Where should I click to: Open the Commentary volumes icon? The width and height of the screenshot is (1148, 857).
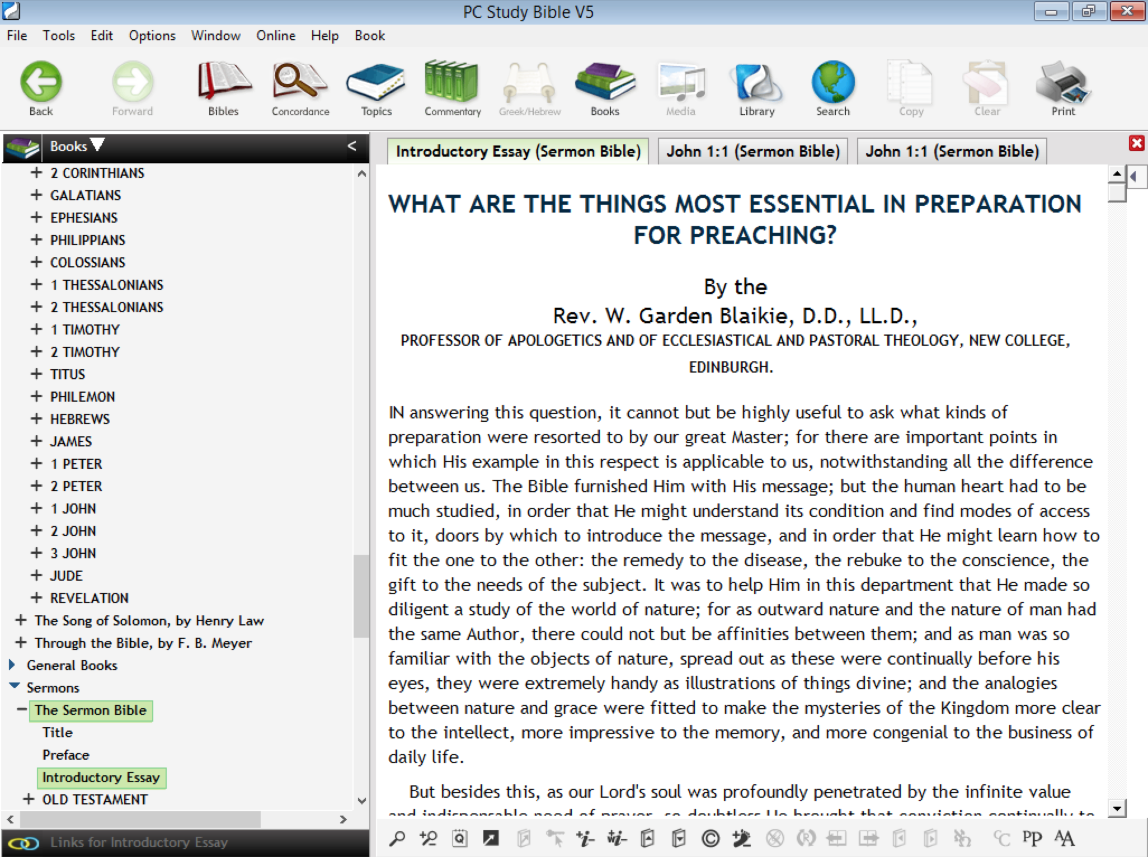point(452,88)
